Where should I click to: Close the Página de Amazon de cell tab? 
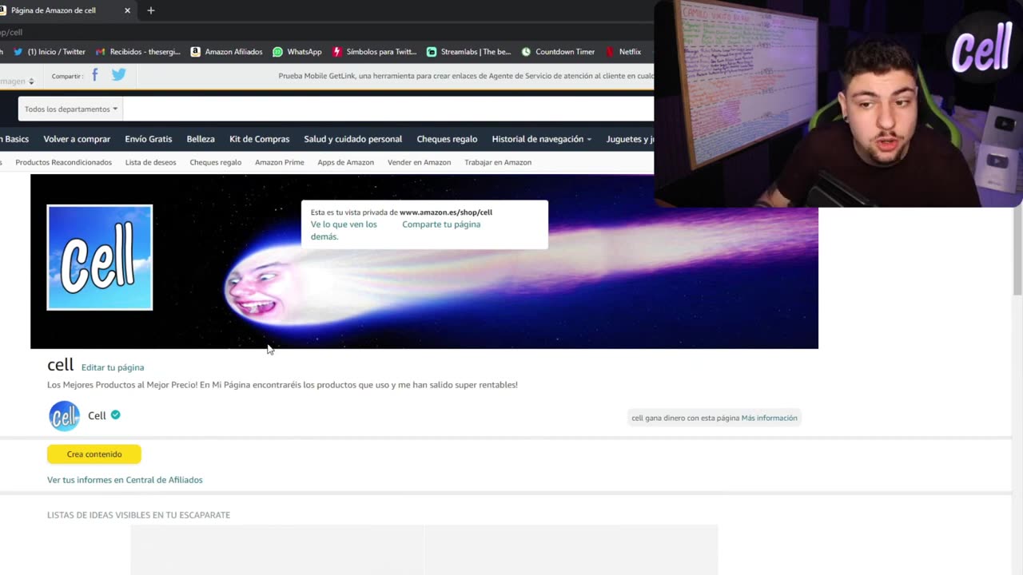coord(127,10)
